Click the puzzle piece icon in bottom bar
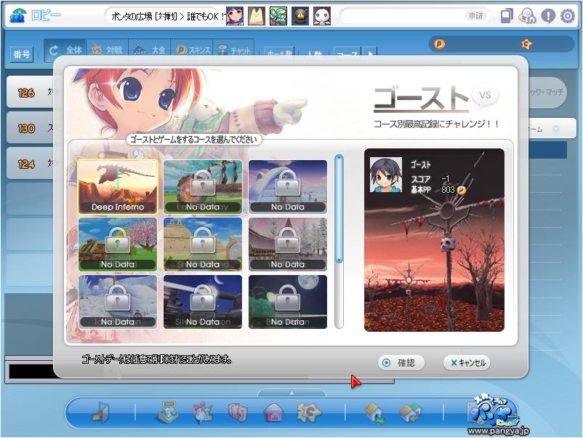The image size is (583, 438). coord(308,413)
